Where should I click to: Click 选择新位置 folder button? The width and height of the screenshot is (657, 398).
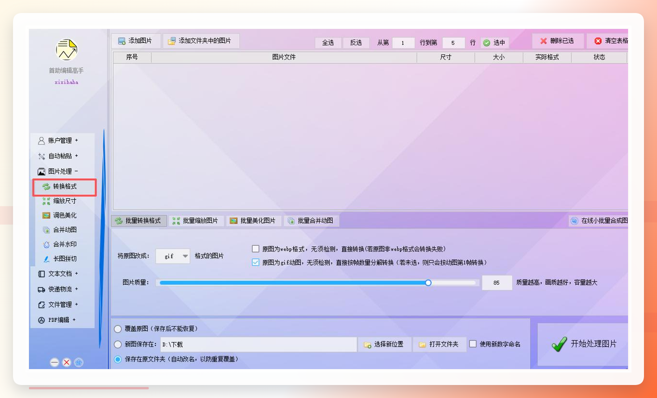384,345
